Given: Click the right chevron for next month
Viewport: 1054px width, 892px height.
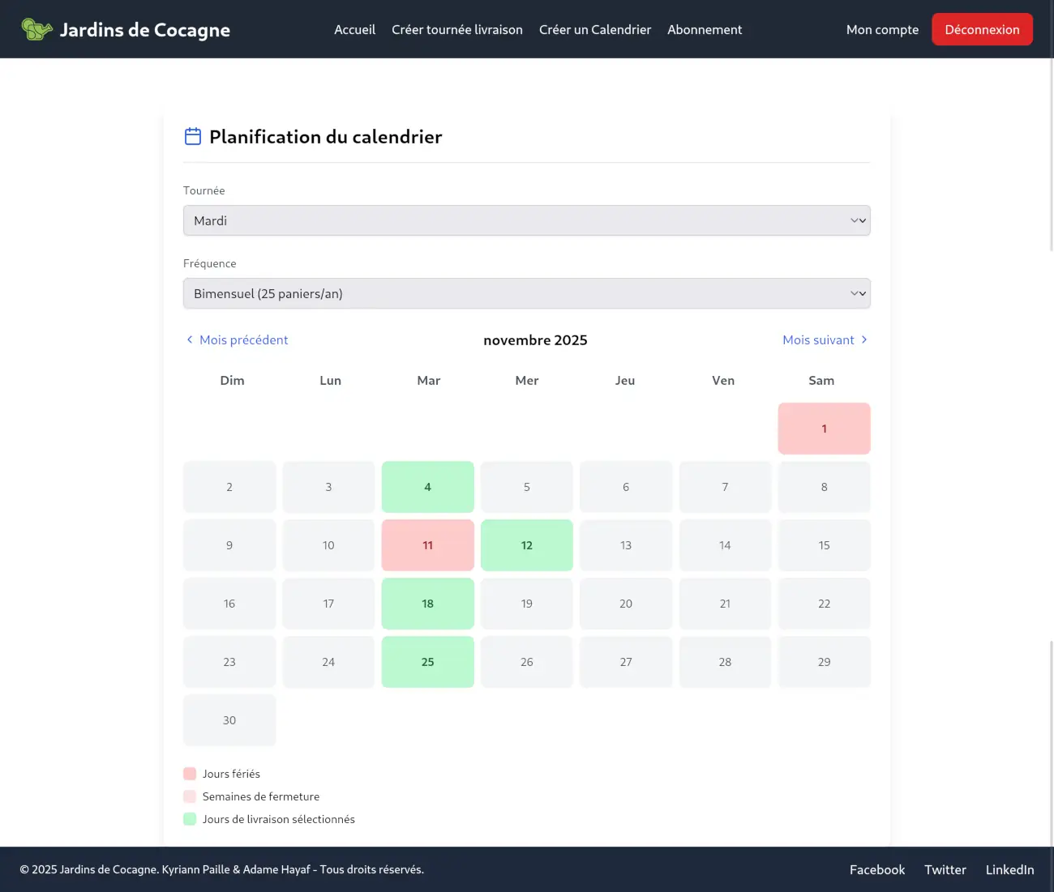Looking at the screenshot, I should [864, 339].
